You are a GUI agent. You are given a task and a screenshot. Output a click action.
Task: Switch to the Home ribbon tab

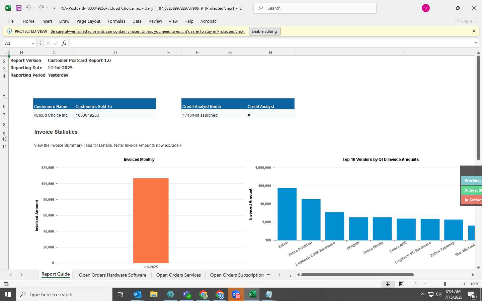coord(28,21)
